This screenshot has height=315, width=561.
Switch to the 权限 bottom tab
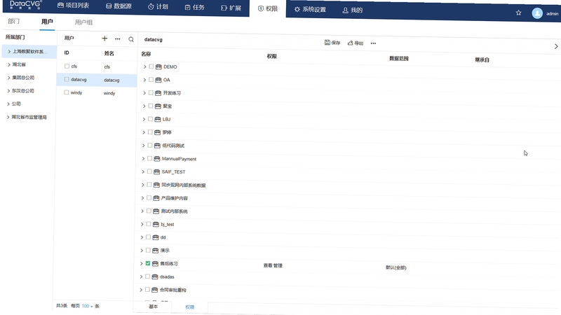tap(189, 307)
